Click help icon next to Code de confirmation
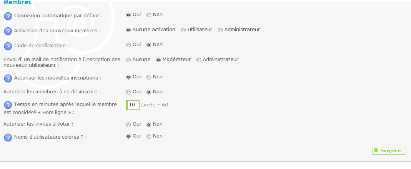 (x=8, y=46)
